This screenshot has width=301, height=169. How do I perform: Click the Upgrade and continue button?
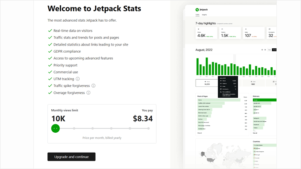tap(71, 157)
